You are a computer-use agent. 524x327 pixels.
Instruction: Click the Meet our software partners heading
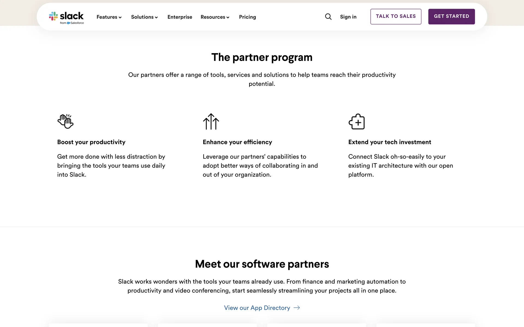point(262,264)
